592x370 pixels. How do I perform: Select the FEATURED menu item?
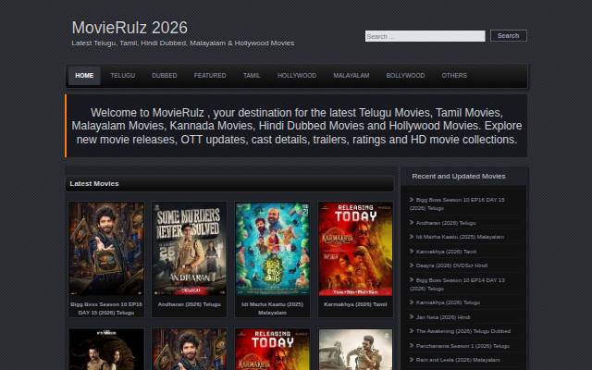coord(210,76)
